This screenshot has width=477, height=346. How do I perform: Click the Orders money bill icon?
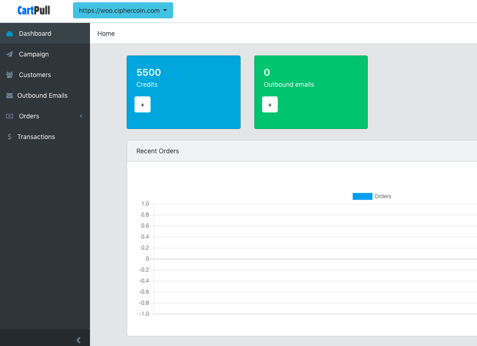pyautogui.click(x=10, y=117)
